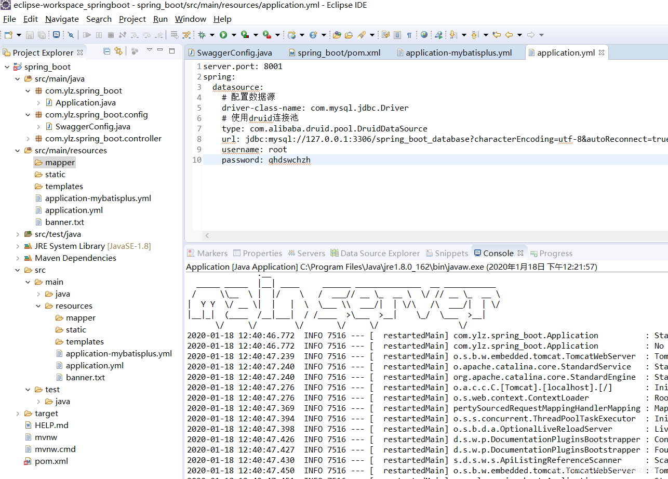Screen dimensions: 668x479
Task: Toggle Skip All Breakpoints icon
Action: [x=71, y=34]
